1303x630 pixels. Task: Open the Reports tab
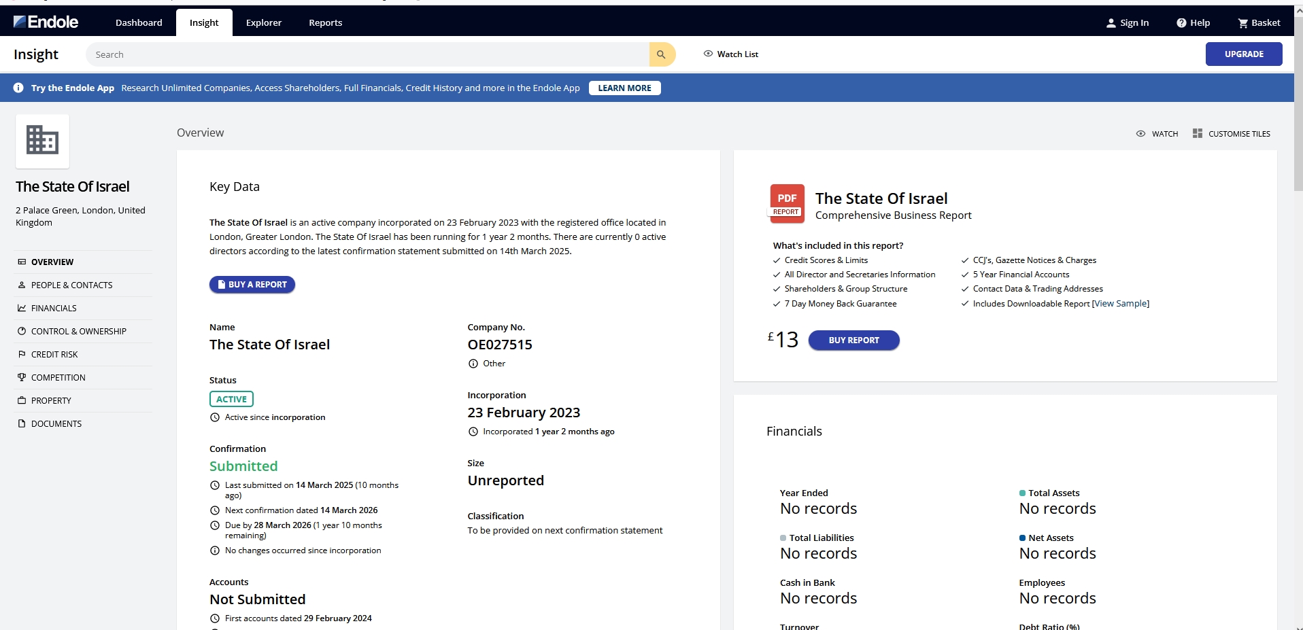click(x=325, y=22)
